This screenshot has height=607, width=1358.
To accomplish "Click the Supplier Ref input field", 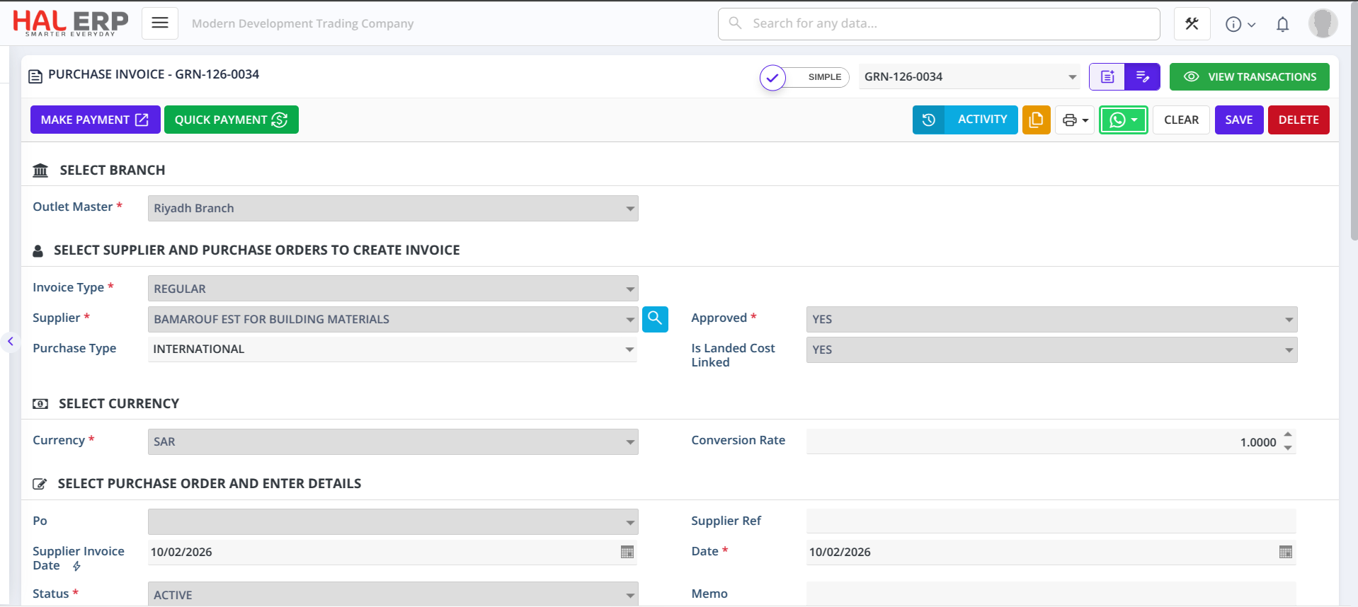I will [1051, 521].
